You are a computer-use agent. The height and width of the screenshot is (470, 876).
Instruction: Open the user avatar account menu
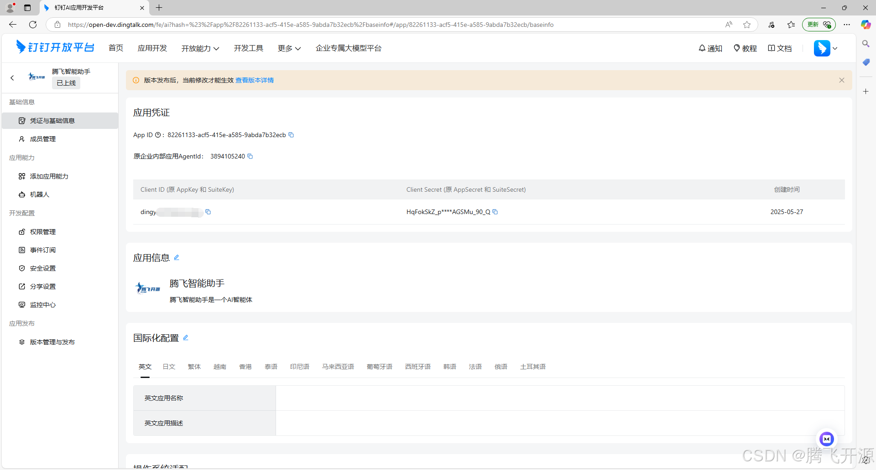[x=825, y=48]
